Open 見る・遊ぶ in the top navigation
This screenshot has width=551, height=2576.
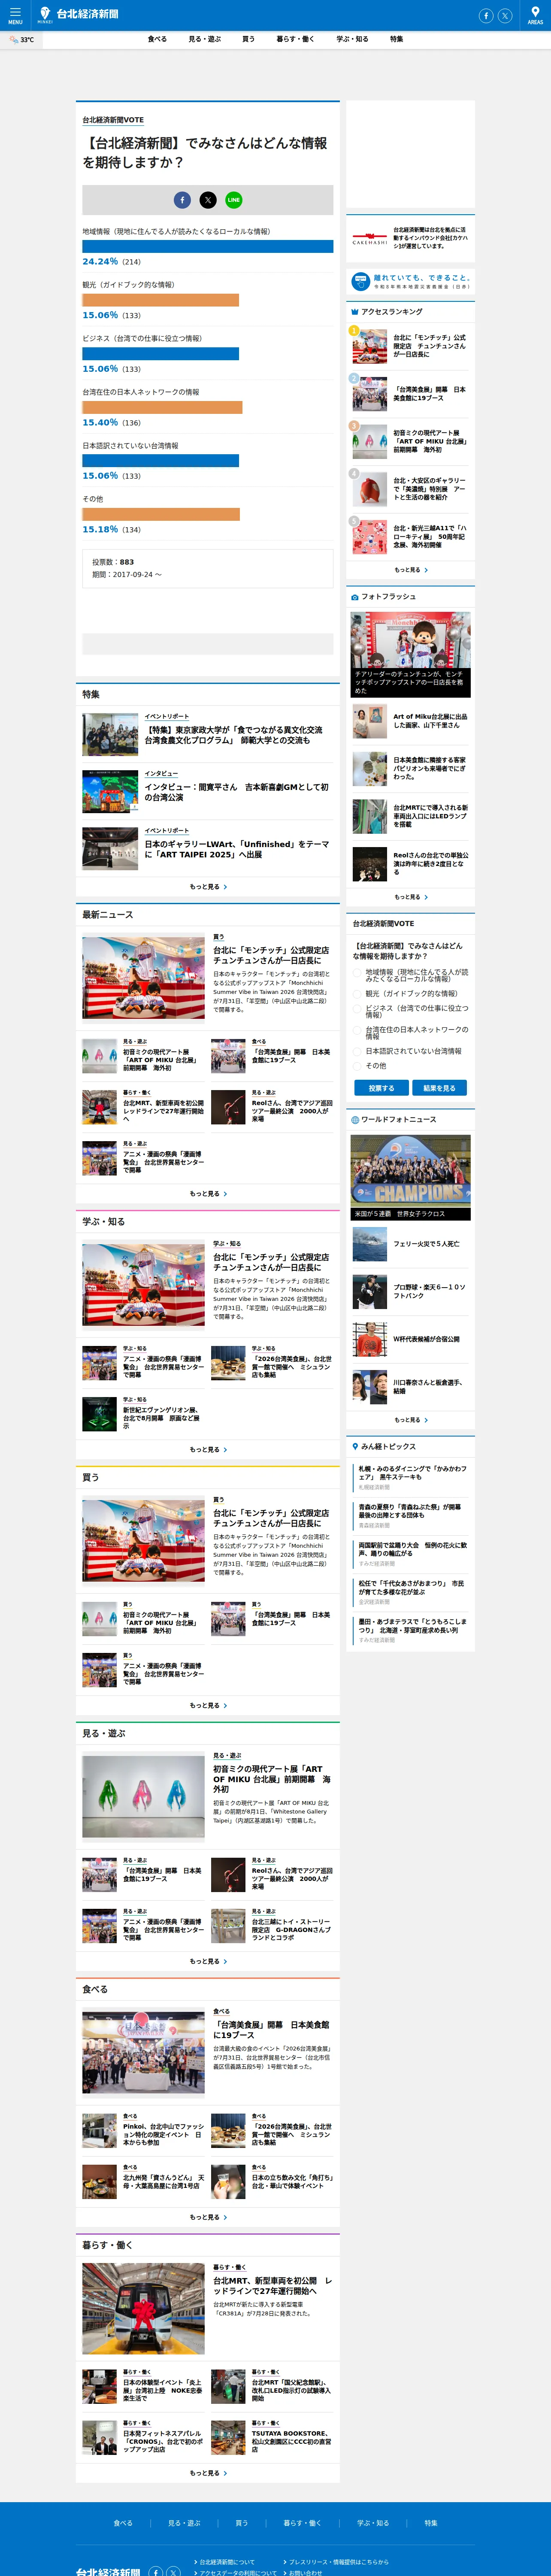coord(205,39)
